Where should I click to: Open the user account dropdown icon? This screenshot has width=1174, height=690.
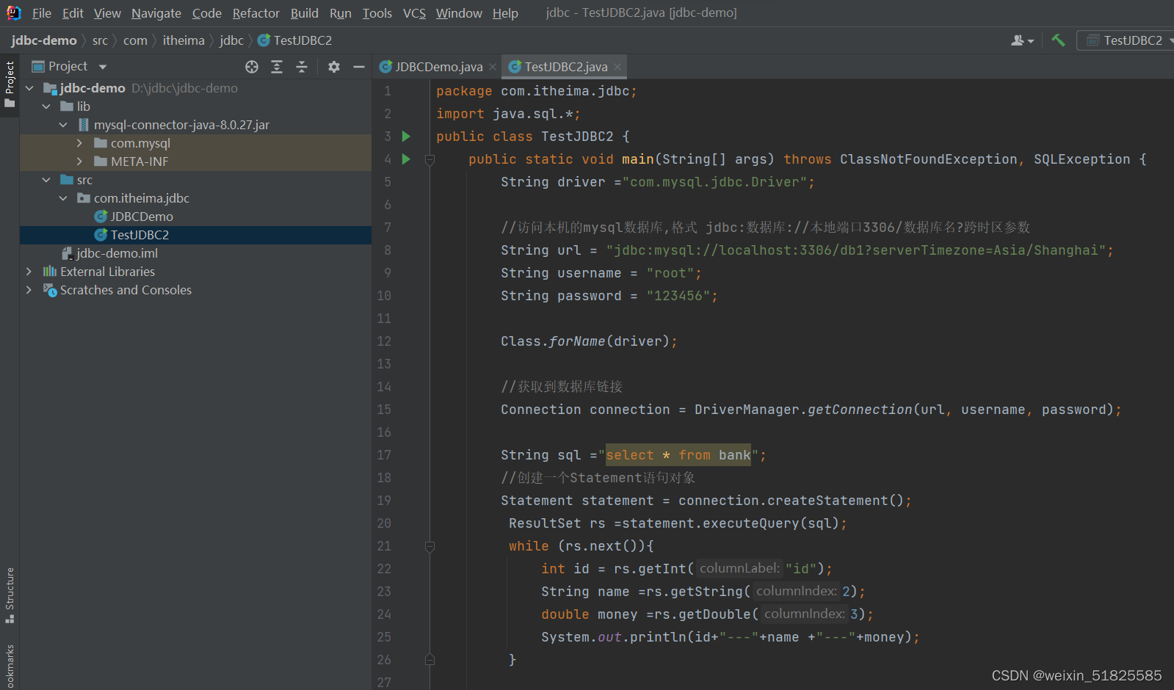point(1022,40)
